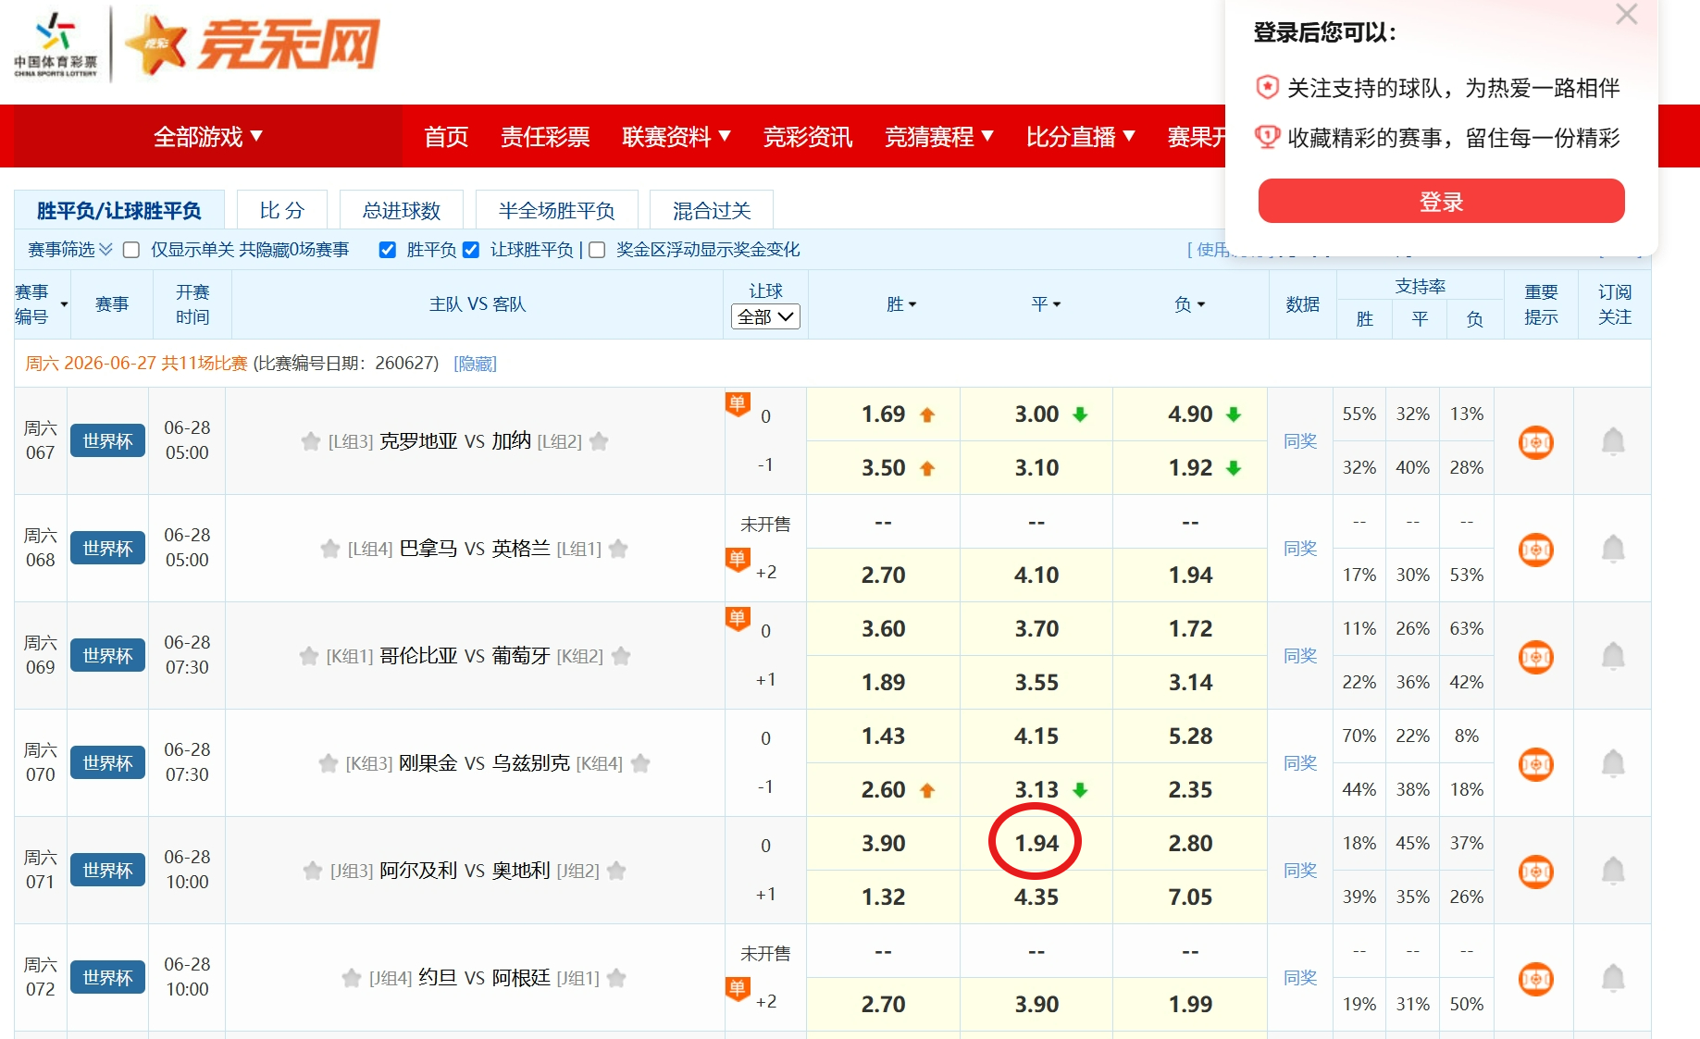
Task: Subscribe with bell for match 067
Action: click(x=1613, y=441)
